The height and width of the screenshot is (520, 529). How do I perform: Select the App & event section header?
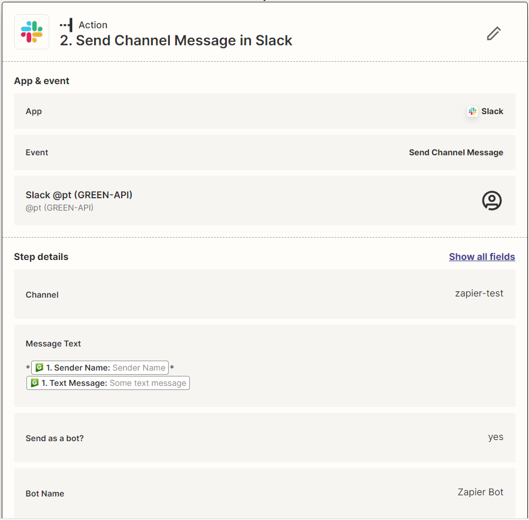42,81
